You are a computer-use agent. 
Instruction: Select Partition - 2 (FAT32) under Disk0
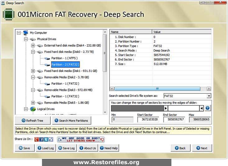pyautogui.click(x=65, y=65)
